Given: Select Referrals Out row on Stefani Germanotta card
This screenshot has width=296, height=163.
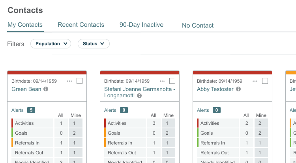Looking at the screenshot, I should coord(140,153).
